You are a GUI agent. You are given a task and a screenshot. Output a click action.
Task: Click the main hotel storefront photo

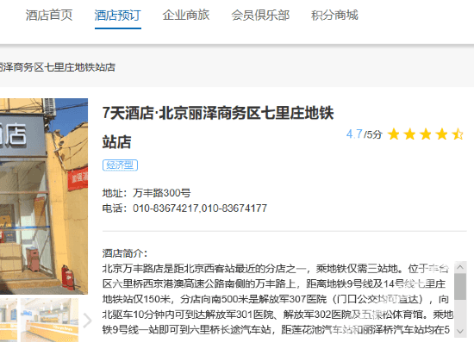point(44,196)
